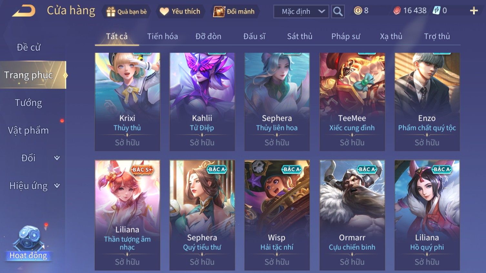Select Vật phẩm in the sidebar
The width and height of the screenshot is (486, 273).
click(28, 130)
